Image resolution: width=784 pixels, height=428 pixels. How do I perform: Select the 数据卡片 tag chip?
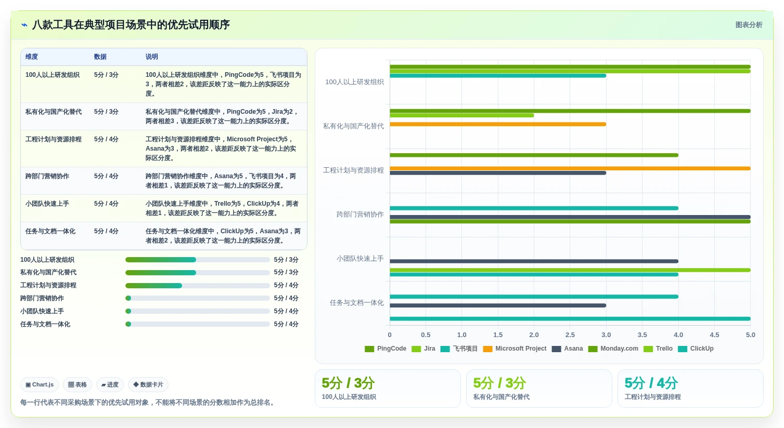[148, 385]
